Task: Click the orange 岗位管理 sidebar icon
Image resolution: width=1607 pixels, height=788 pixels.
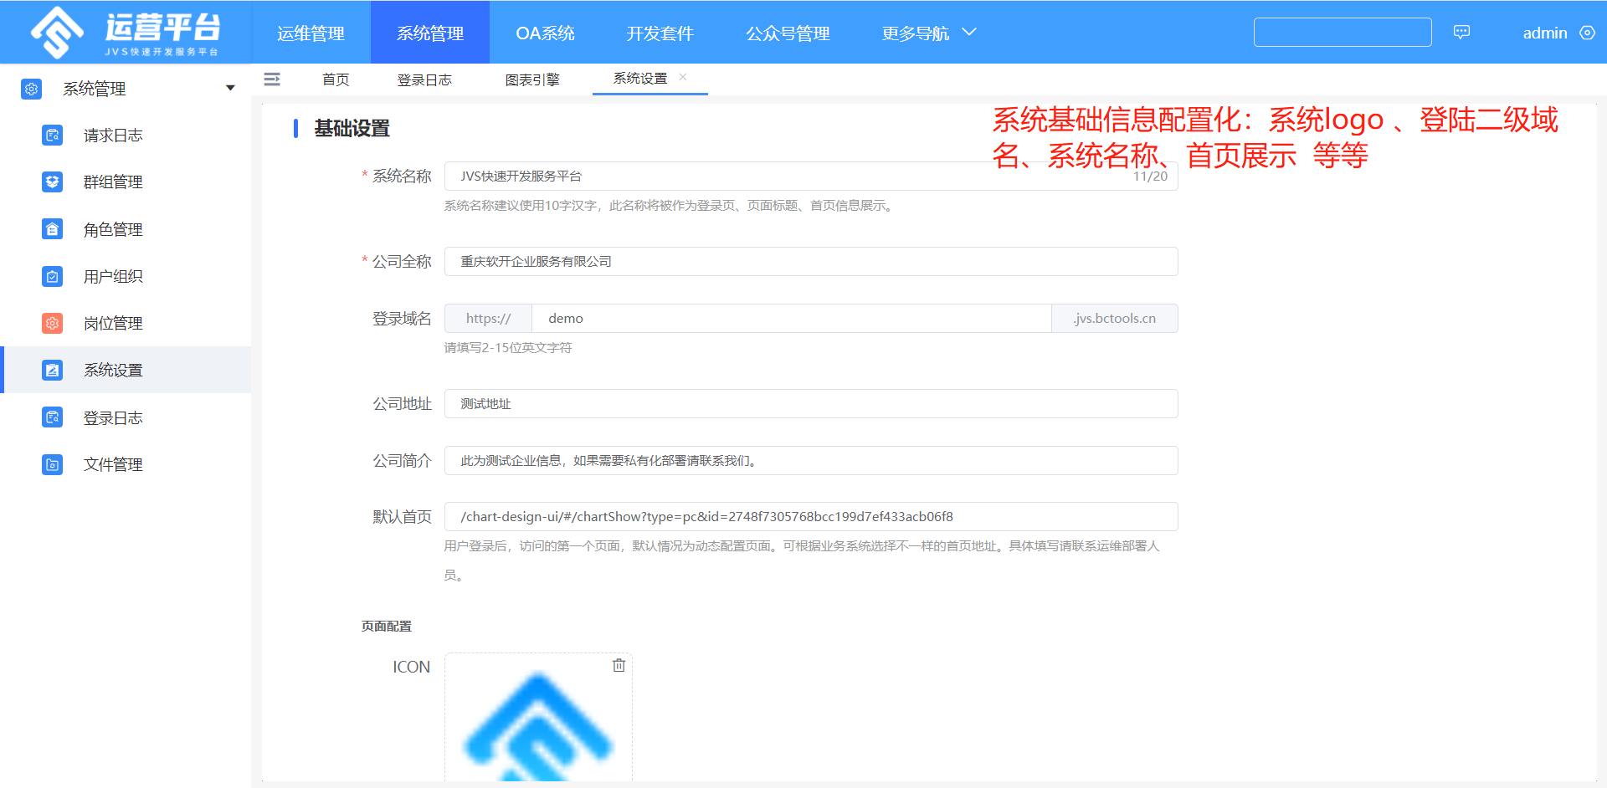Action: (x=52, y=323)
